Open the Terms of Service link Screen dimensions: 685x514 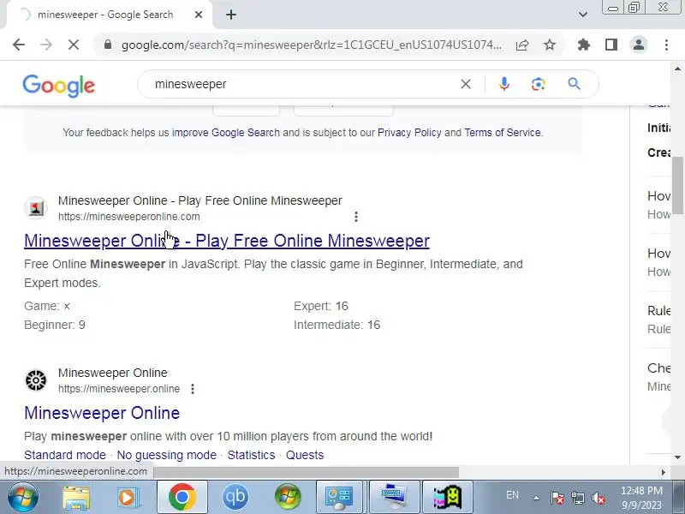[503, 133]
